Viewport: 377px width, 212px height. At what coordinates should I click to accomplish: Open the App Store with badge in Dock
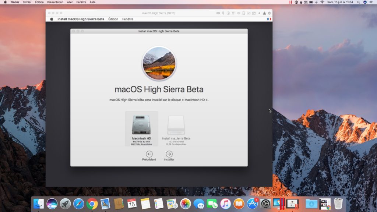[252, 204]
